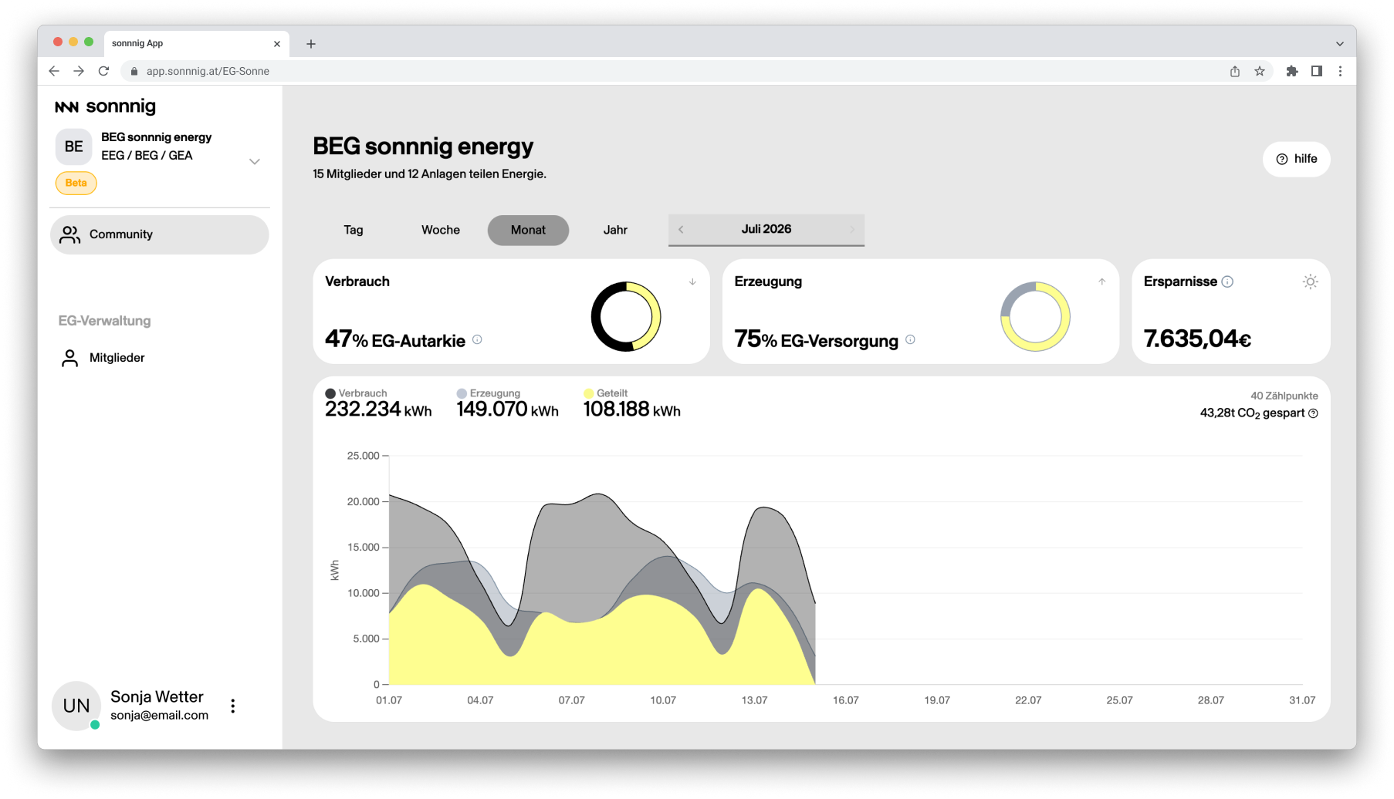The width and height of the screenshot is (1394, 799).
Task: Select the Monat tab
Action: [528, 230]
